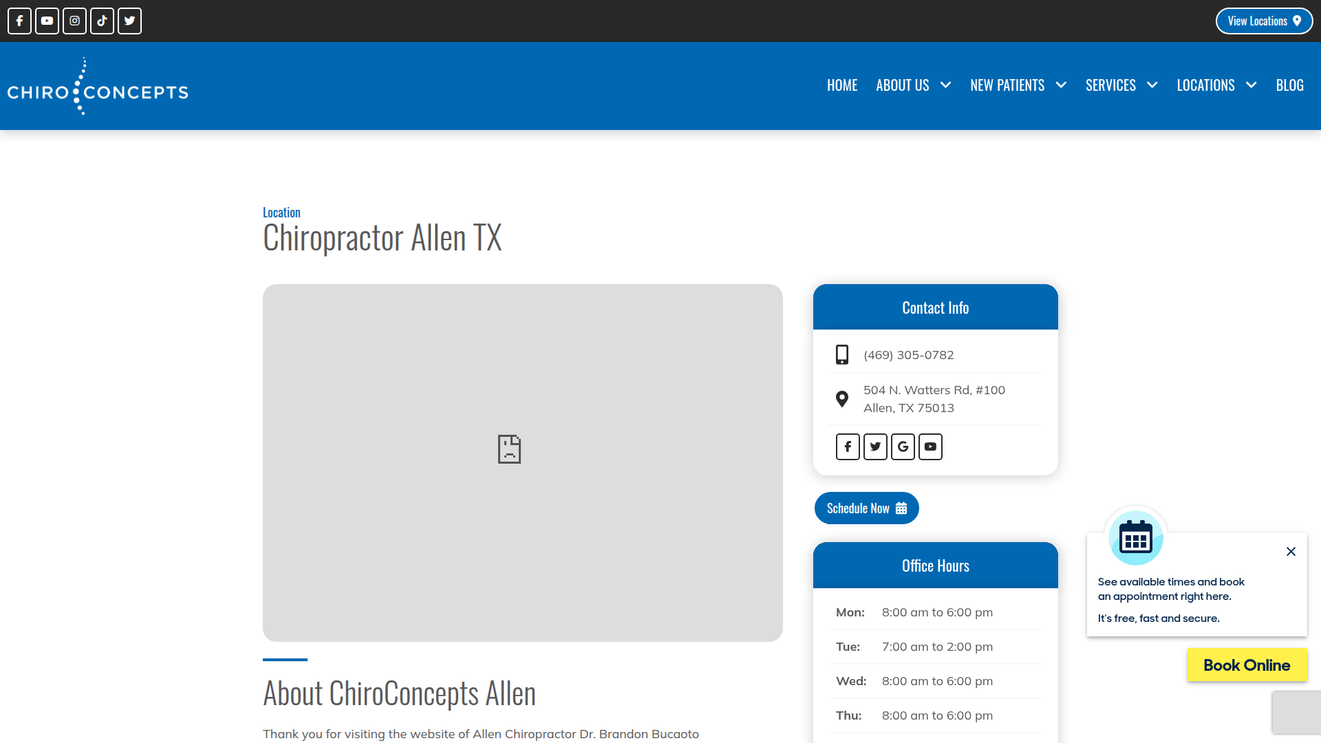This screenshot has height=743, width=1321.
Task: Open the LOCATIONS menu item
Action: (x=1205, y=85)
